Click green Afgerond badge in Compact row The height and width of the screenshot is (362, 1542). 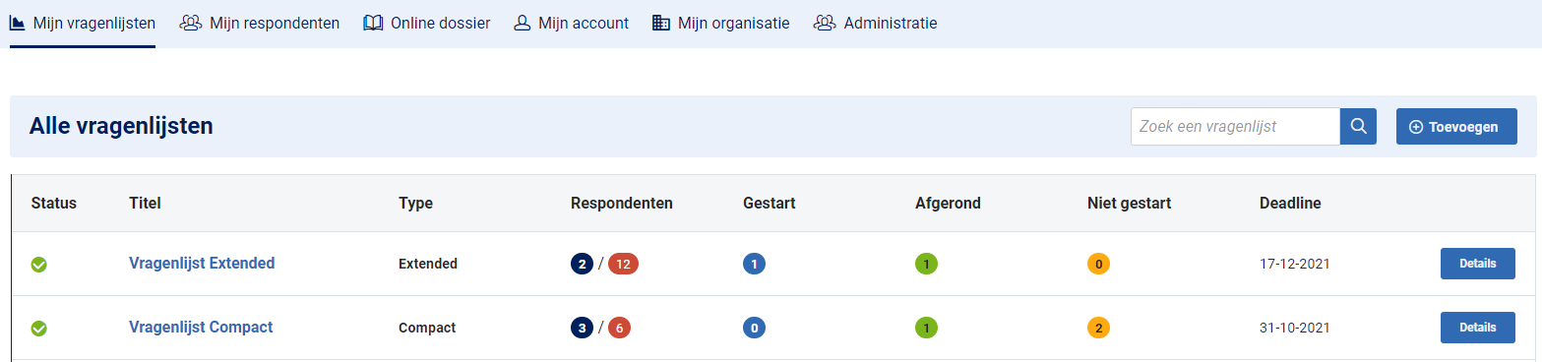[x=926, y=329]
